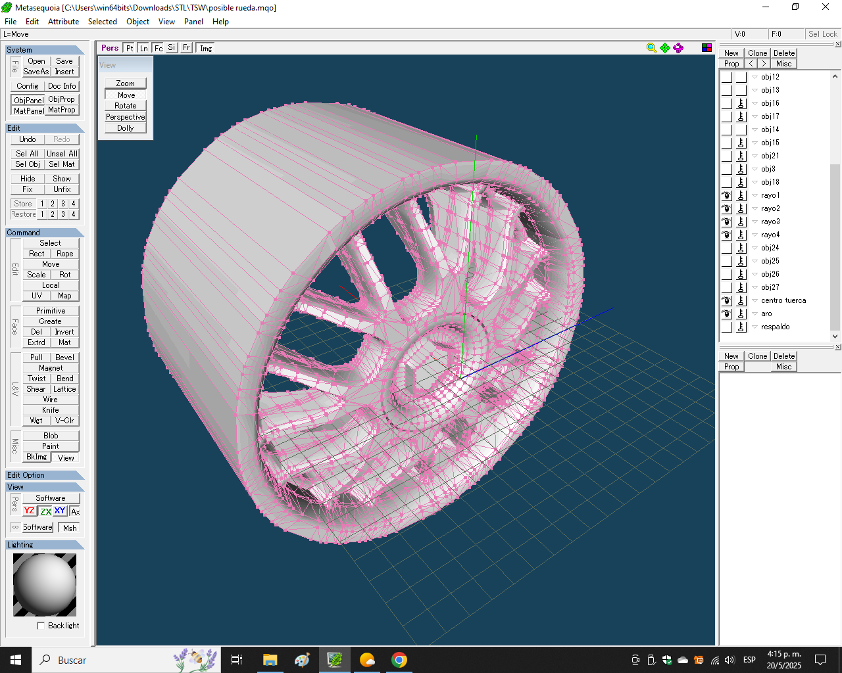
Task: Toggle the key lock icon for obj16
Action: 741,103
